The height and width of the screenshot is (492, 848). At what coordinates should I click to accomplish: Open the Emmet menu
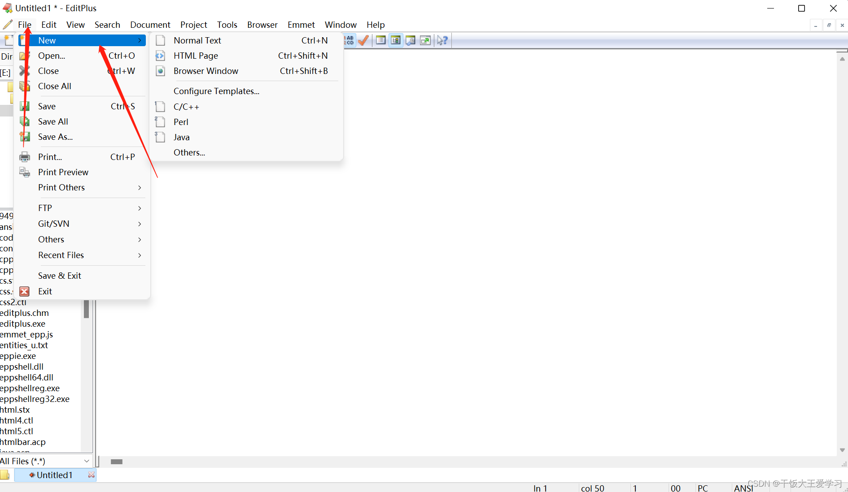tap(301, 25)
